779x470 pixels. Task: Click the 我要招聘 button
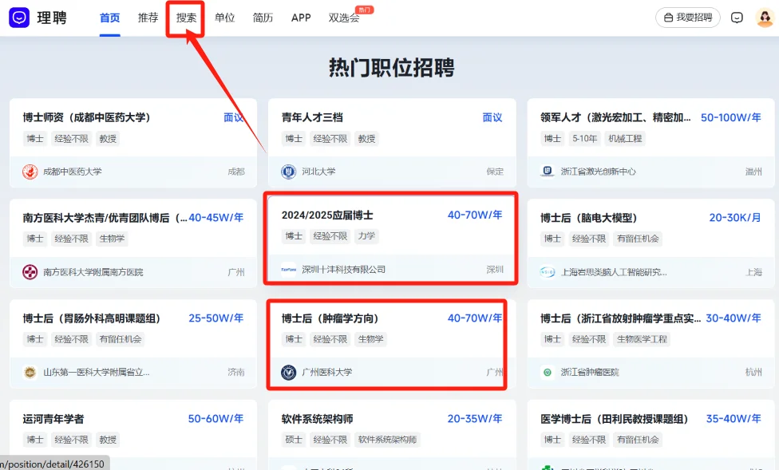[x=687, y=17]
